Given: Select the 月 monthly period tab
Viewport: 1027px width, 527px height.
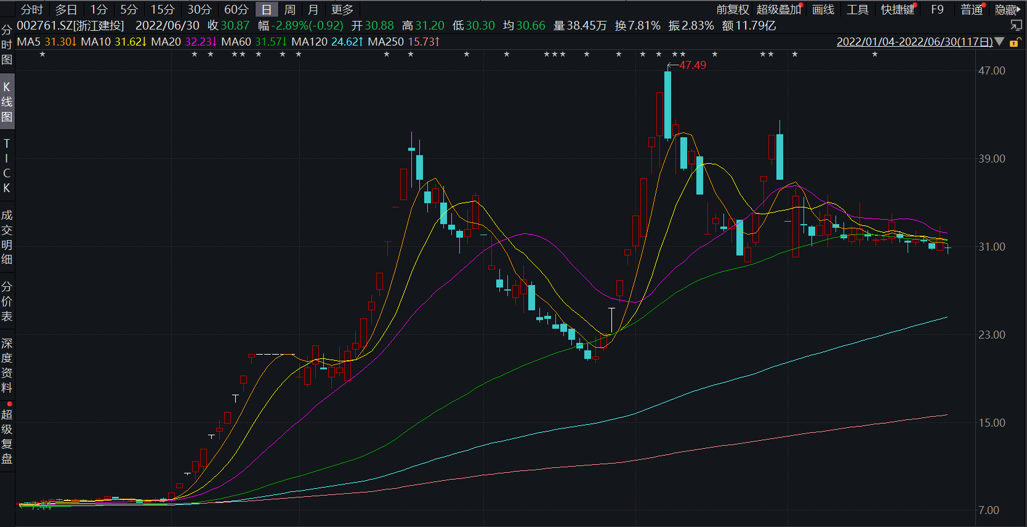Looking at the screenshot, I should pos(313,9).
